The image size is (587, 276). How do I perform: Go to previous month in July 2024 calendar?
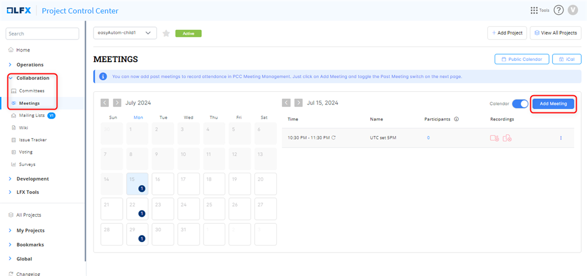point(105,103)
